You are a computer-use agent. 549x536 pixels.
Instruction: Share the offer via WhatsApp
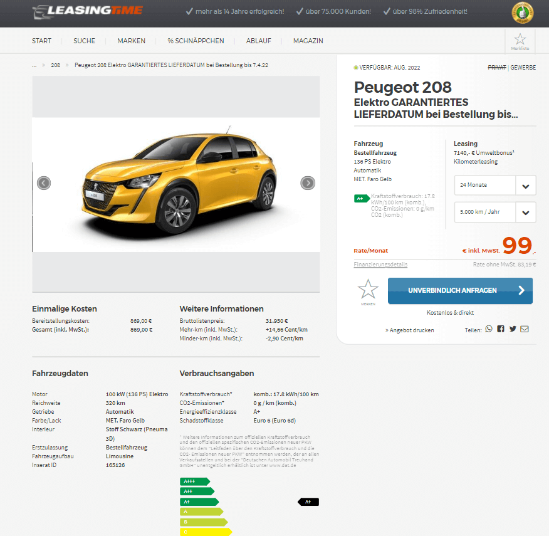click(489, 329)
